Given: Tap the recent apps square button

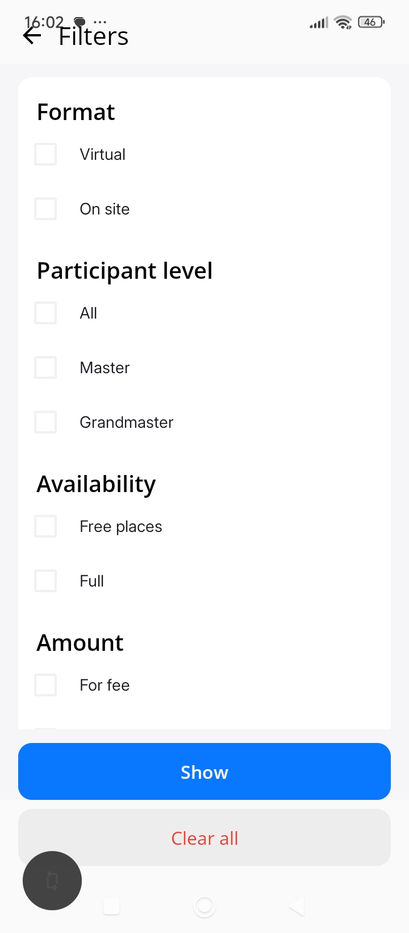Looking at the screenshot, I should click(111, 906).
